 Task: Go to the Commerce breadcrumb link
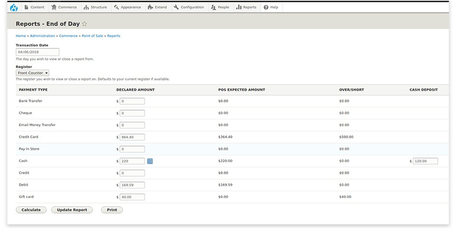(x=68, y=36)
